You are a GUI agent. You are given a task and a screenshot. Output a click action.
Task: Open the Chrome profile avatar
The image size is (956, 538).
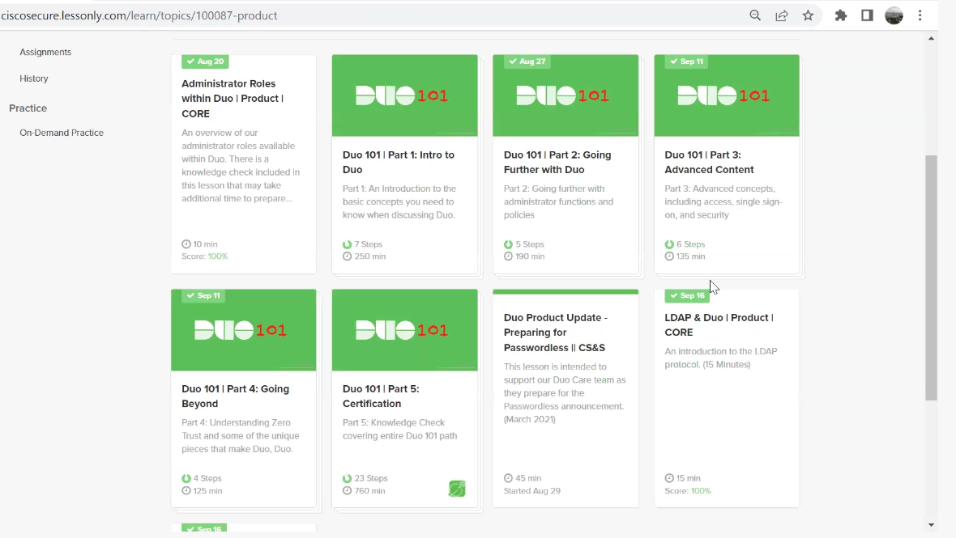[894, 15]
